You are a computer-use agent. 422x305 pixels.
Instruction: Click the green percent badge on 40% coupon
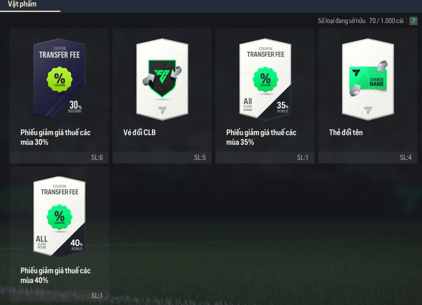pos(59,217)
